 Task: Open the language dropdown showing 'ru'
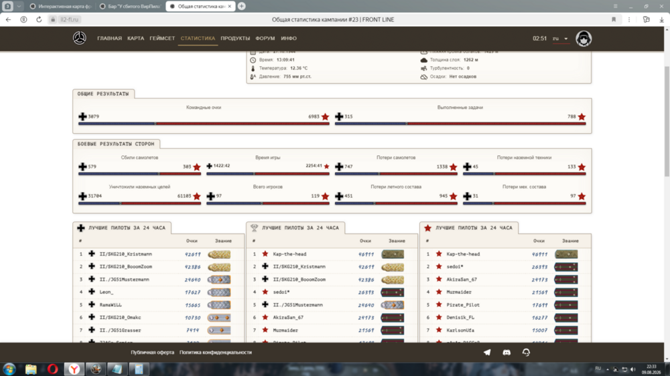tap(560, 38)
